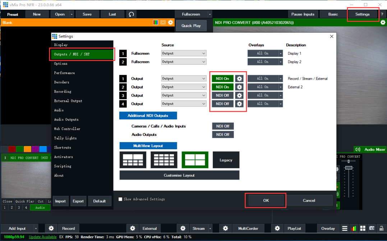Click the Export button in Settings
The image size is (387, 241).
click(x=78, y=201)
